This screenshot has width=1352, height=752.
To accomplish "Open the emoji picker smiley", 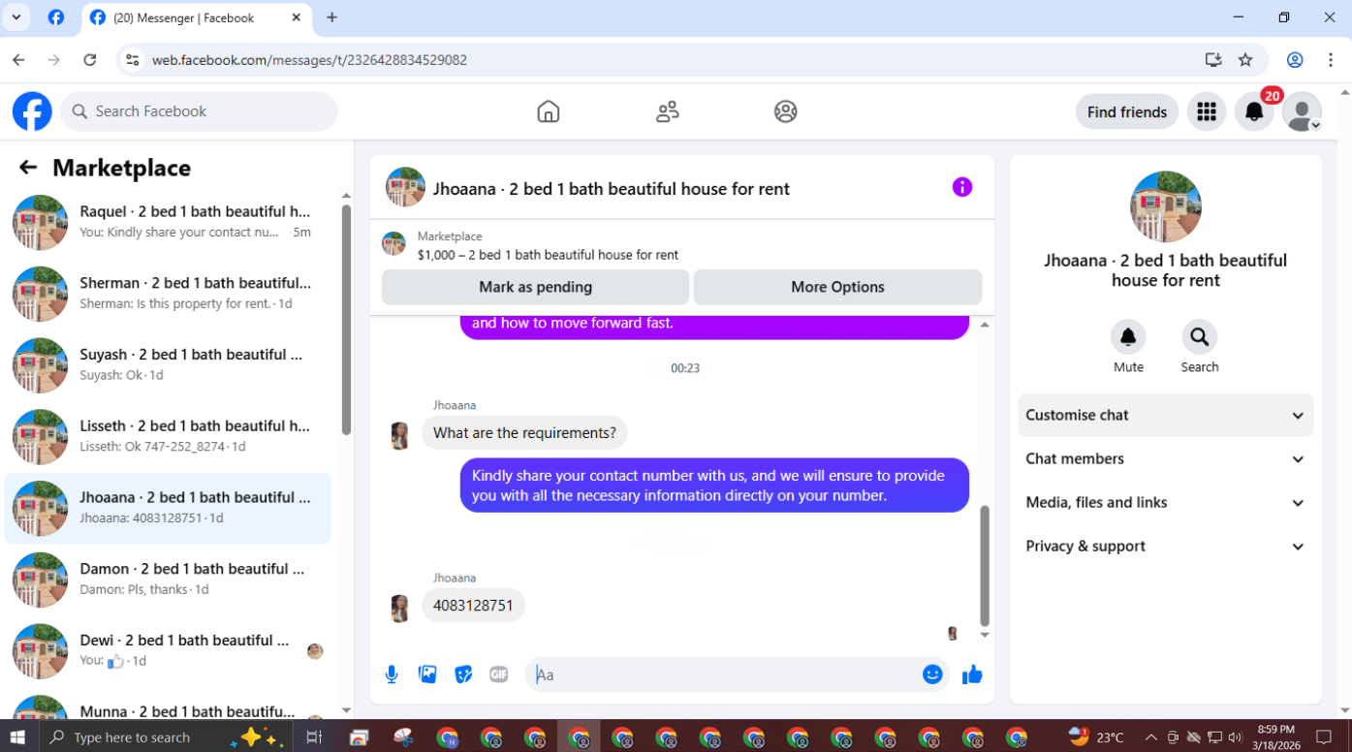I will click(x=932, y=674).
